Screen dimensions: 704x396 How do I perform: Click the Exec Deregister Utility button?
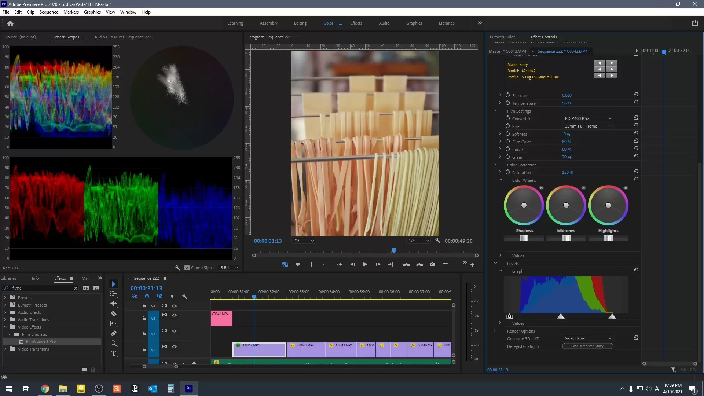[x=587, y=346]
